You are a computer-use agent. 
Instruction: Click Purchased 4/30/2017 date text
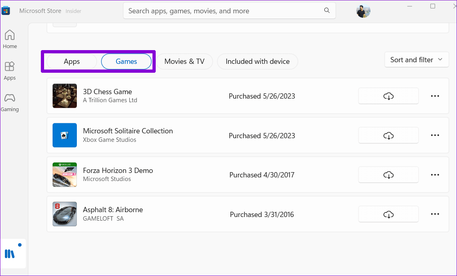pos(262,175)
